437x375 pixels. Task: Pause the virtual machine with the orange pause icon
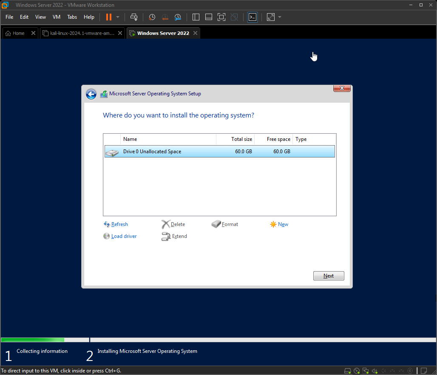(x=109, y=17)
